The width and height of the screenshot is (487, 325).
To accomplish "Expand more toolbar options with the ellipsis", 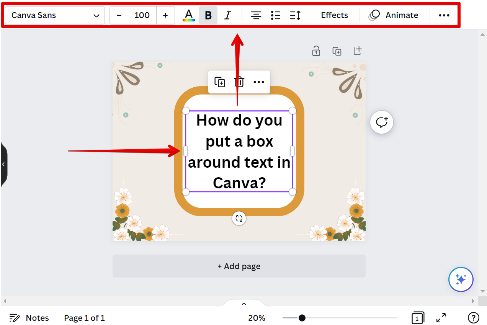I will point(444,15).
